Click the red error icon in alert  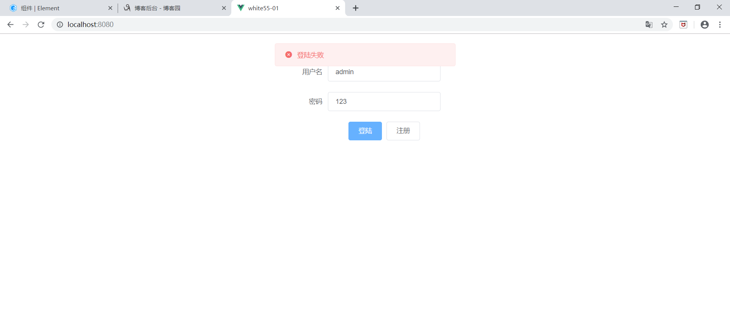pos(289,55)
